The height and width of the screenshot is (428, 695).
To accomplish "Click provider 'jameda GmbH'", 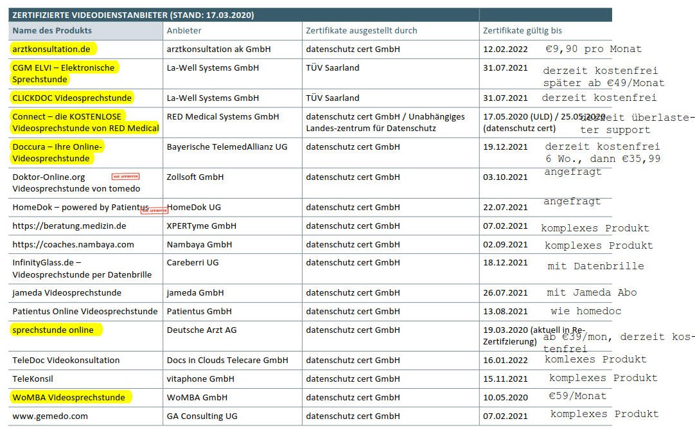I will pos(195,293).
